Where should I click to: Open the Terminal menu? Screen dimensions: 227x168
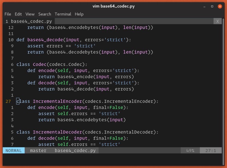click(x=63, y=14)
